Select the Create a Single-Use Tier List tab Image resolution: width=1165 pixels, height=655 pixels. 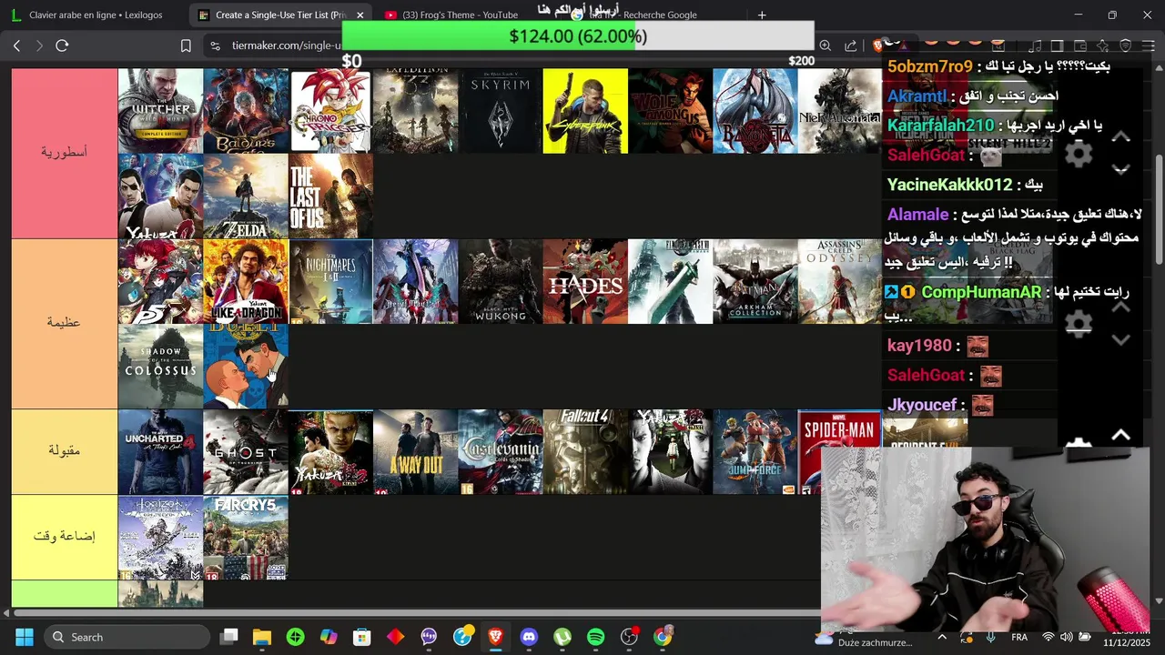tap(273, 15)
